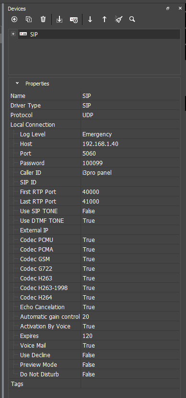
Task: Open the search magnifier tool
Action: tap(132, 19)
